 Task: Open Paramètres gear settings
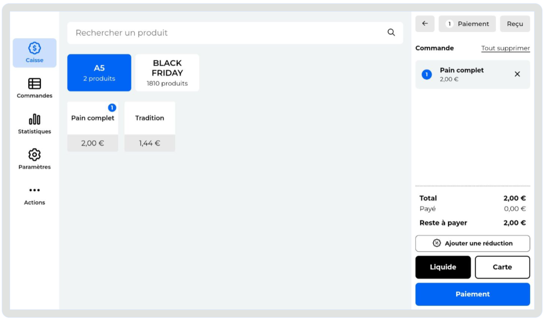pyautogui.click(x=35, y=159)
